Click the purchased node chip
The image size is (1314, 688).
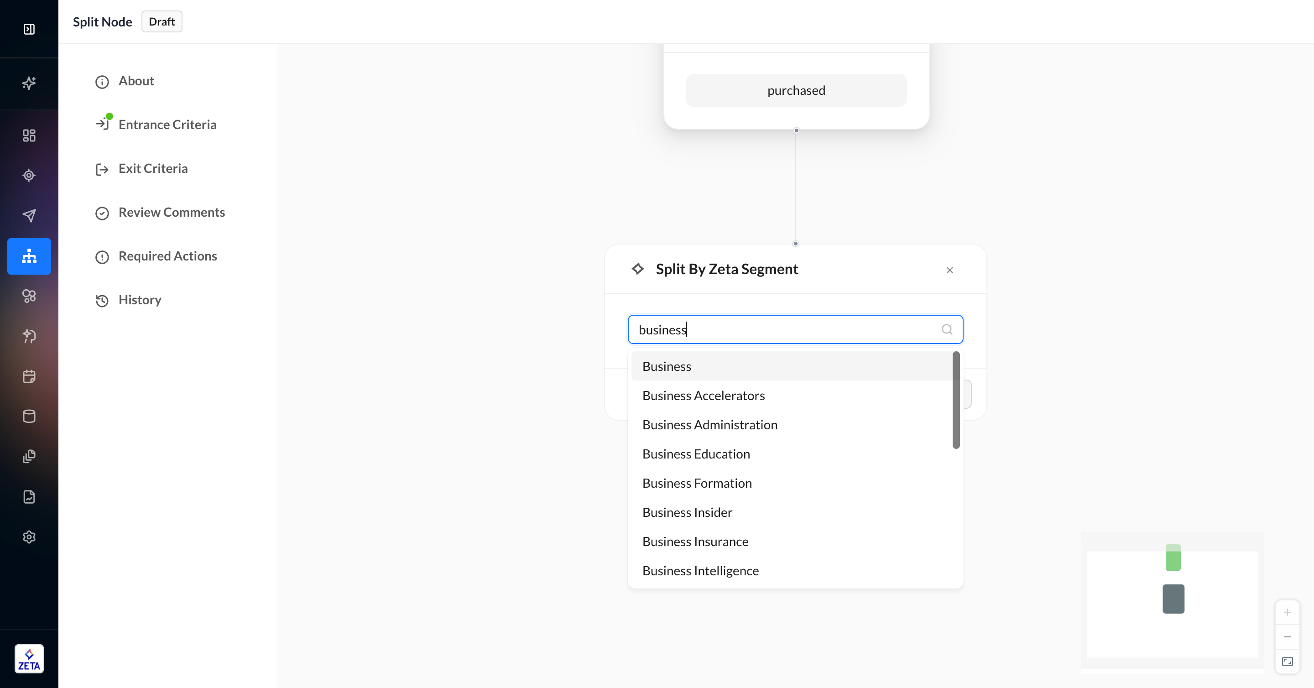pyautogui.click(x=796, y=90)
